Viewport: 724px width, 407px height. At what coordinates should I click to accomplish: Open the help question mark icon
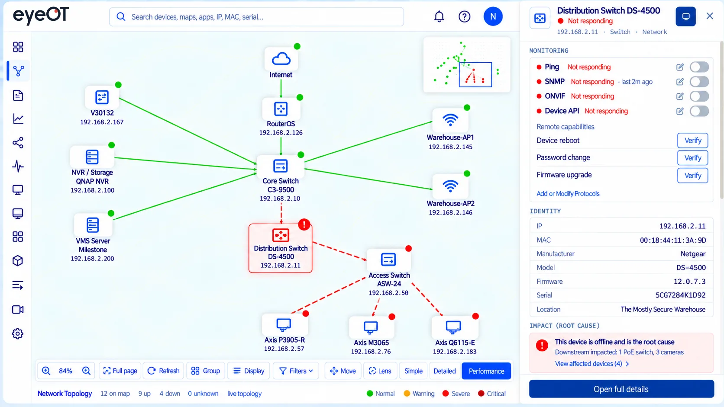[x=465, y=16]
